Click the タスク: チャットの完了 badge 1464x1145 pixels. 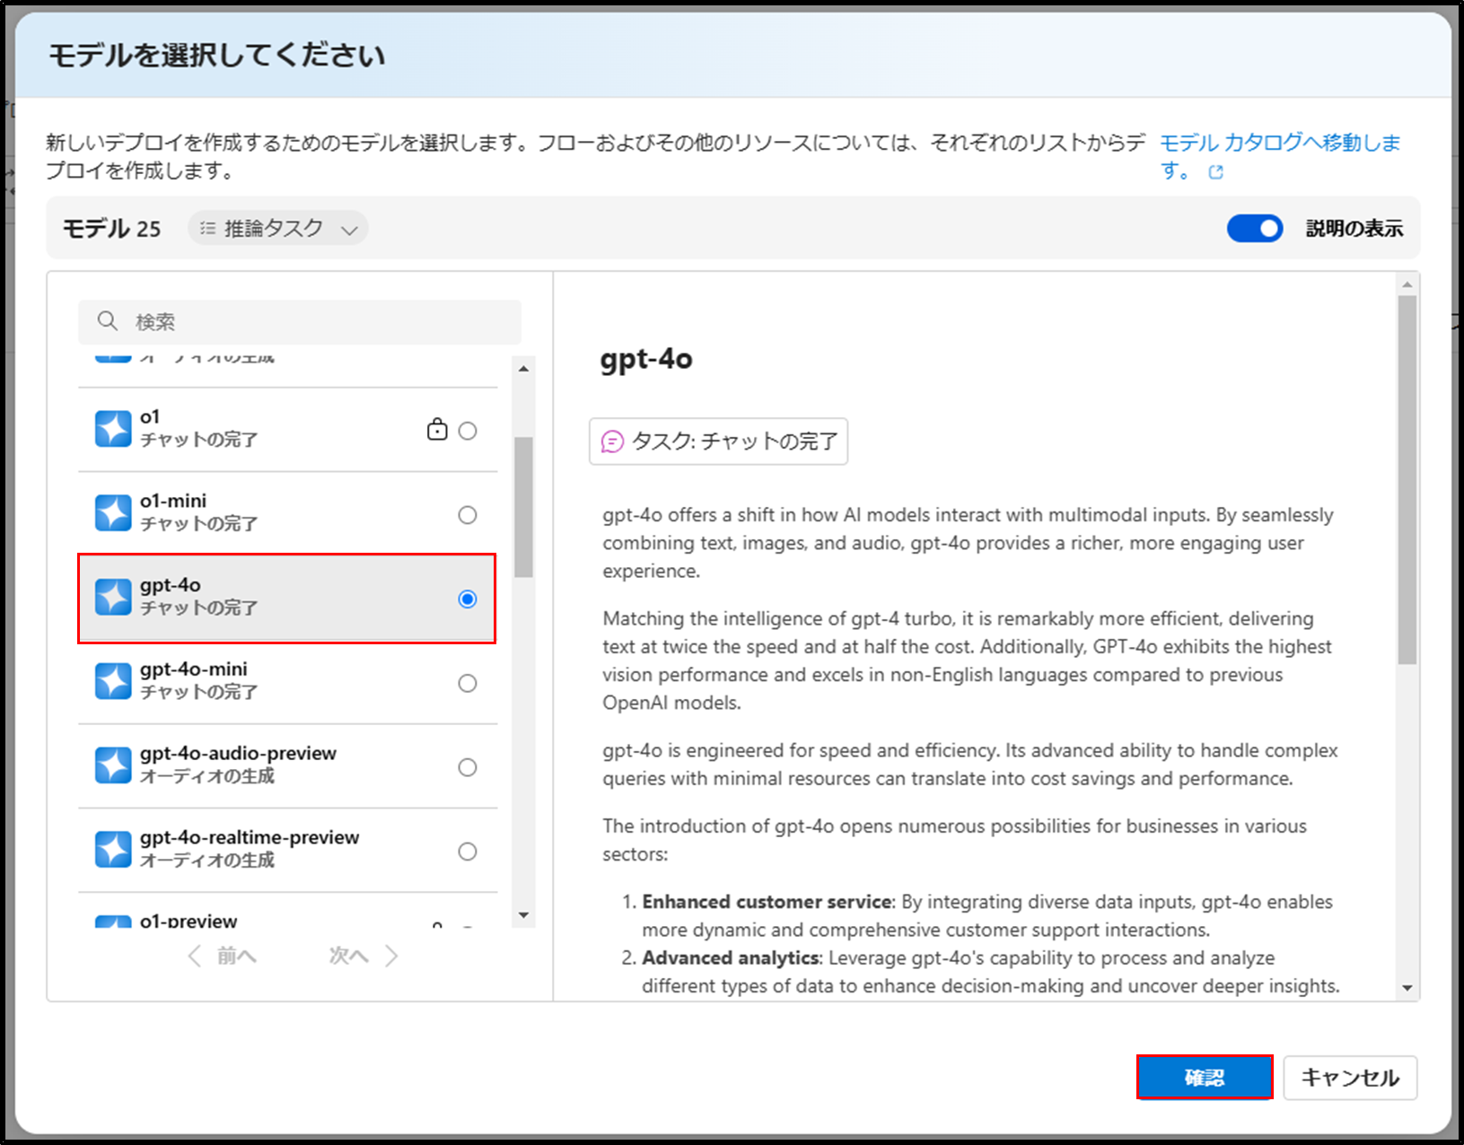[718, 441]
